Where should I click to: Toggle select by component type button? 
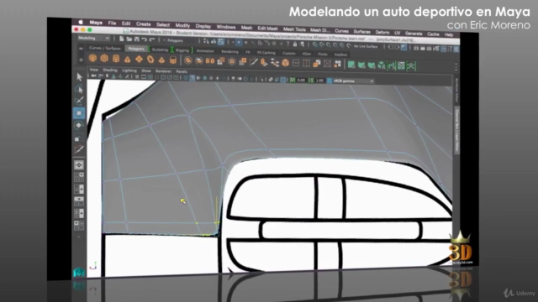221,41
